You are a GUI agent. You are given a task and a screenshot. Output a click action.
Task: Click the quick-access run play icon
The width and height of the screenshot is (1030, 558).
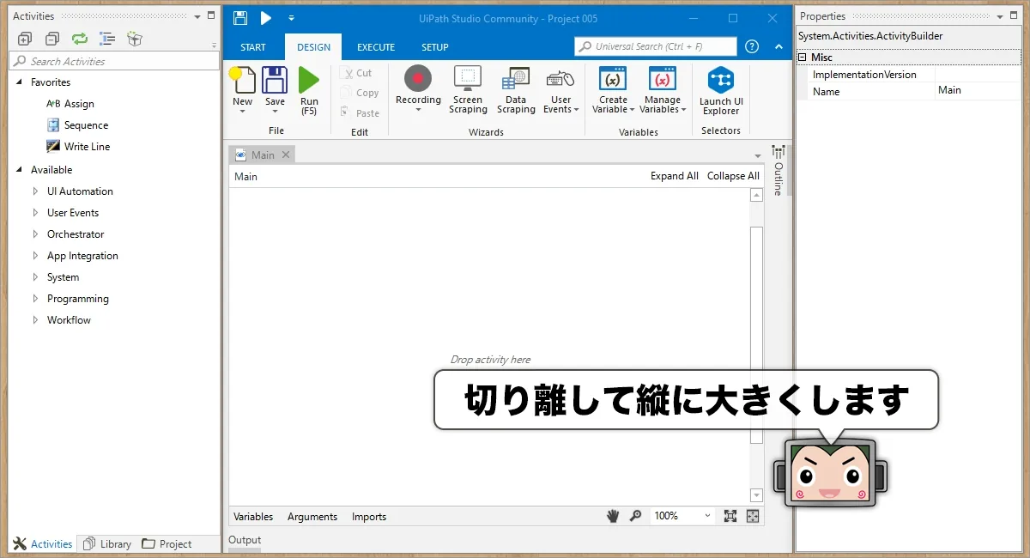point(266,18)
